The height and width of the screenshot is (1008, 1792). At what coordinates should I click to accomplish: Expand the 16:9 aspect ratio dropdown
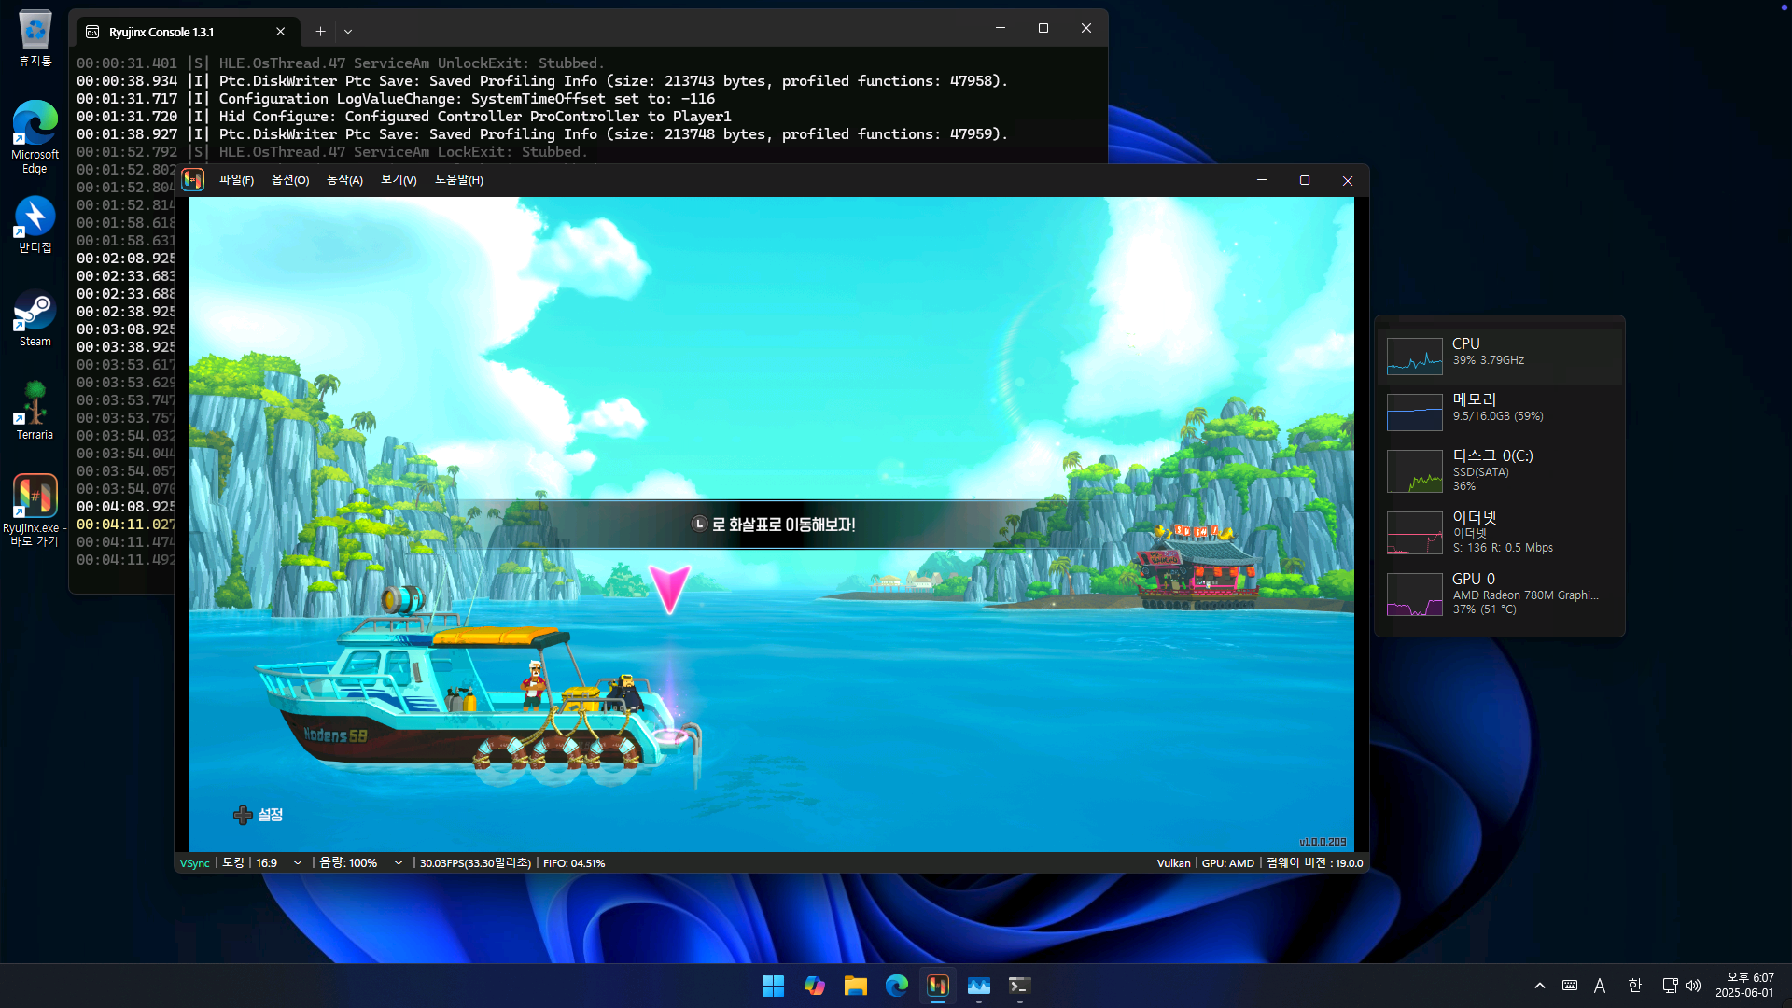click(x=297, y=863)
